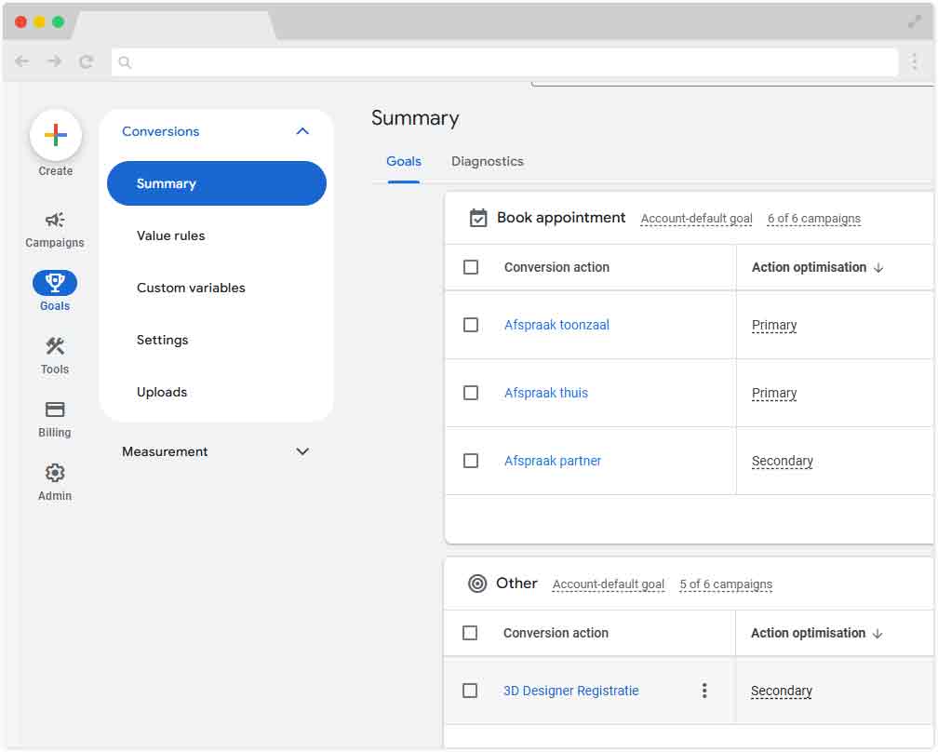
Task: Open the Afspraak partner conversion action link
Action: coord(552,461)
